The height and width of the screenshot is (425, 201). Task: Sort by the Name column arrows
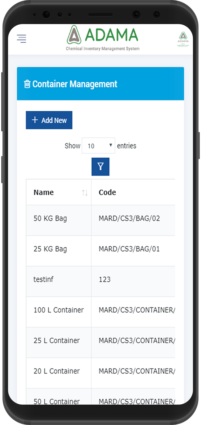pos(85,193)
